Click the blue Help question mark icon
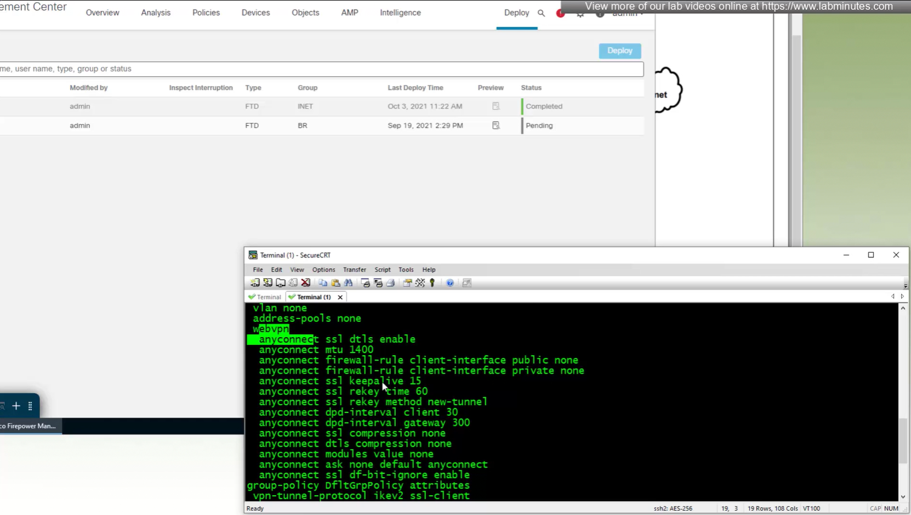911x515 pixels. [x=450, y=283]
